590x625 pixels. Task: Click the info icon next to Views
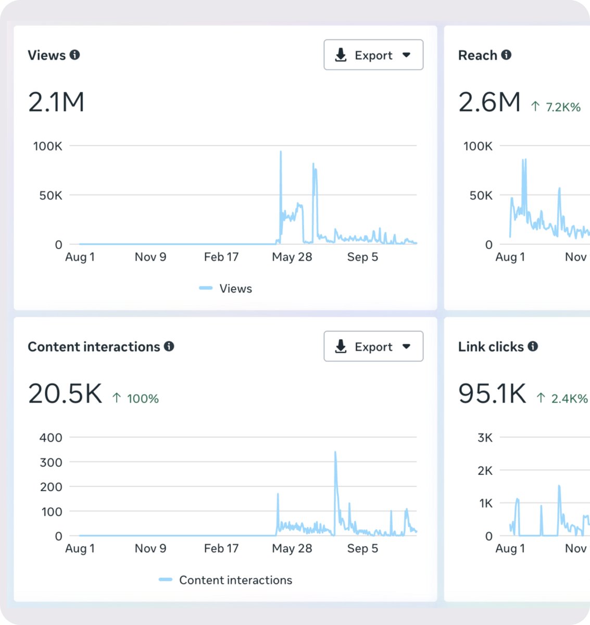pos(75,55)
